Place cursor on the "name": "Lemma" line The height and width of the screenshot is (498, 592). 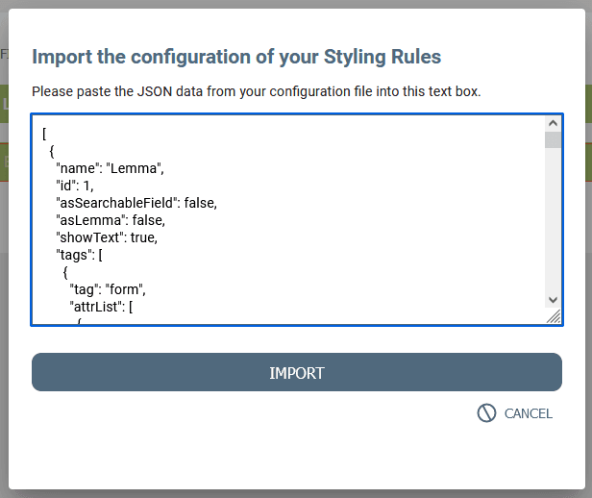[110, 167]
